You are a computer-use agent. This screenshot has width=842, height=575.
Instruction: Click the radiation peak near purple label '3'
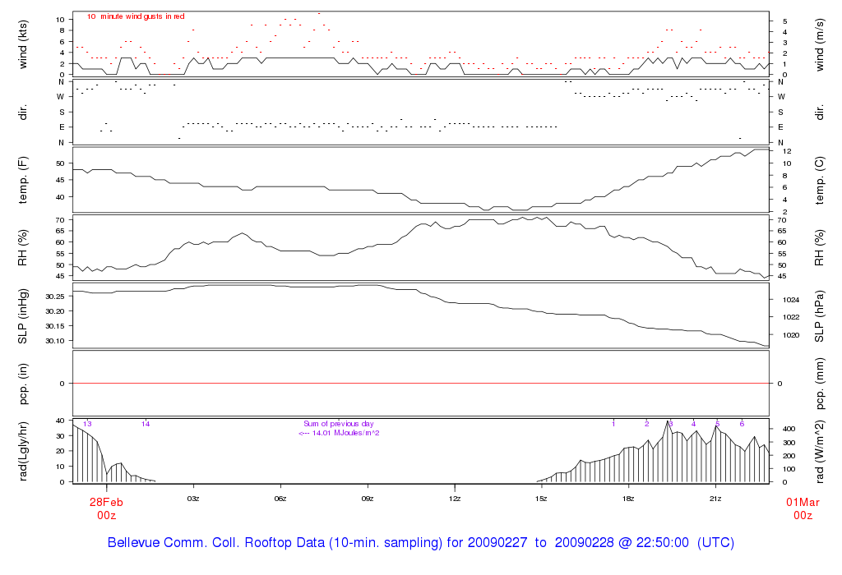coord(668,422)
